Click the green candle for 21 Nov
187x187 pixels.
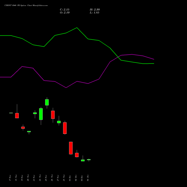click(35, 113)
